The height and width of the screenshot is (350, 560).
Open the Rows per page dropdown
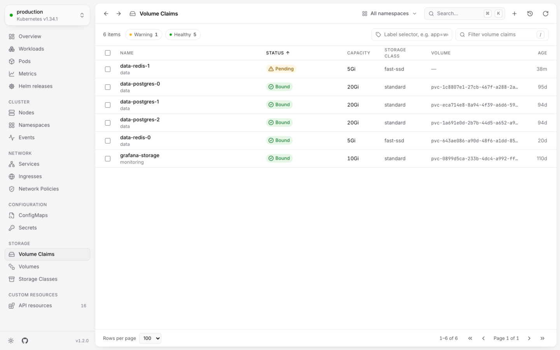point(150,338)
